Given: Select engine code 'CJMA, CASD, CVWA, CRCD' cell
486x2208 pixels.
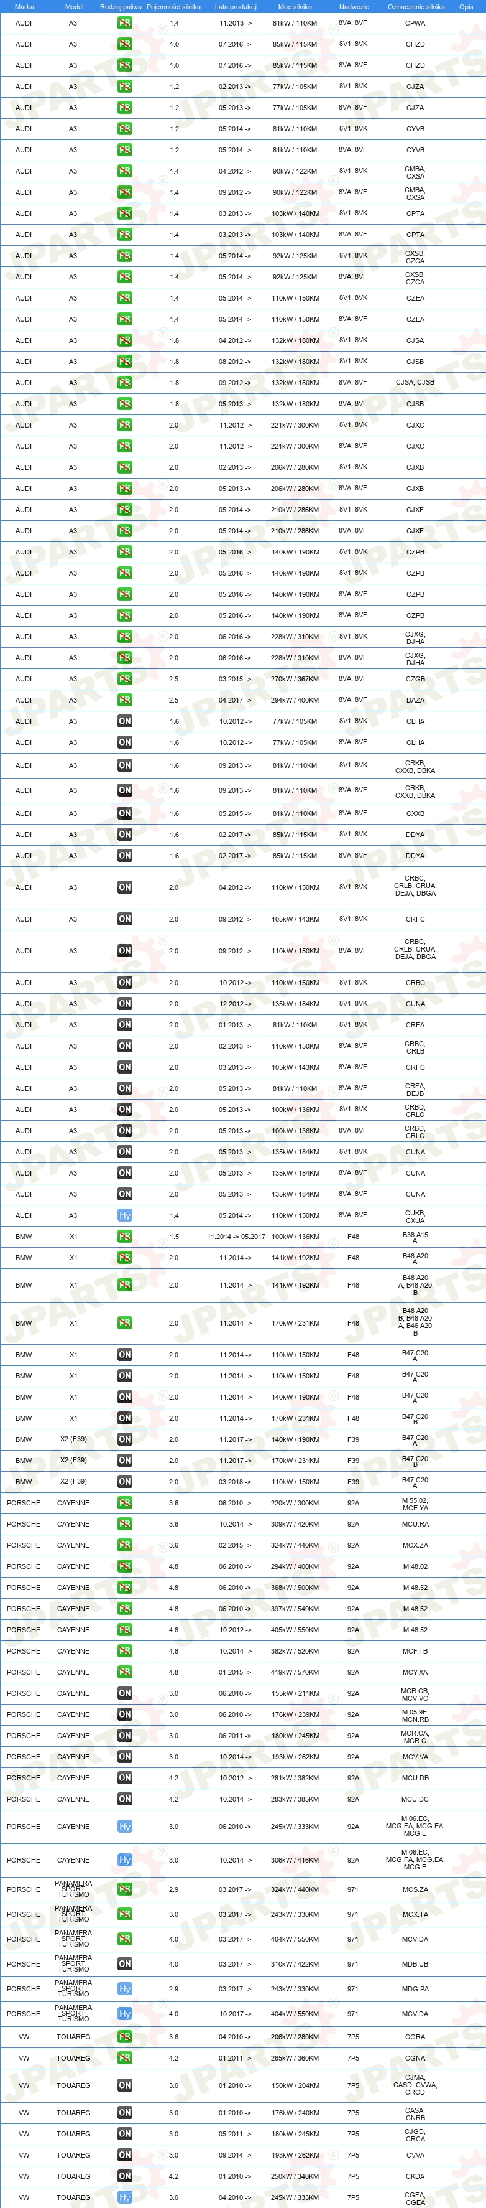Looking at the screenshot, I should coord(415,2085).
